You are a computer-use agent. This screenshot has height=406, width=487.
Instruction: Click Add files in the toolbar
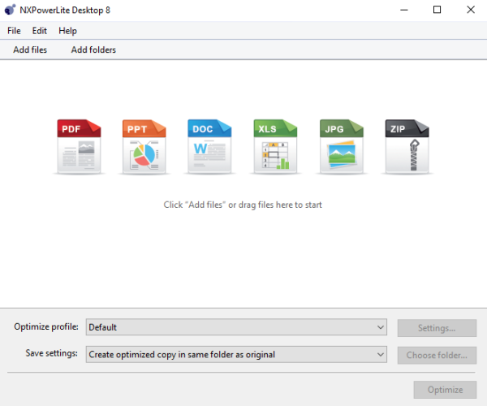click(30, 50)
